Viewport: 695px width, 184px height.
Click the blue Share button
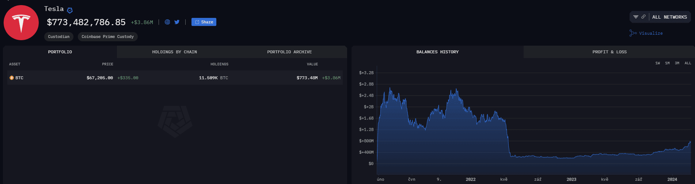pos(204,22)
